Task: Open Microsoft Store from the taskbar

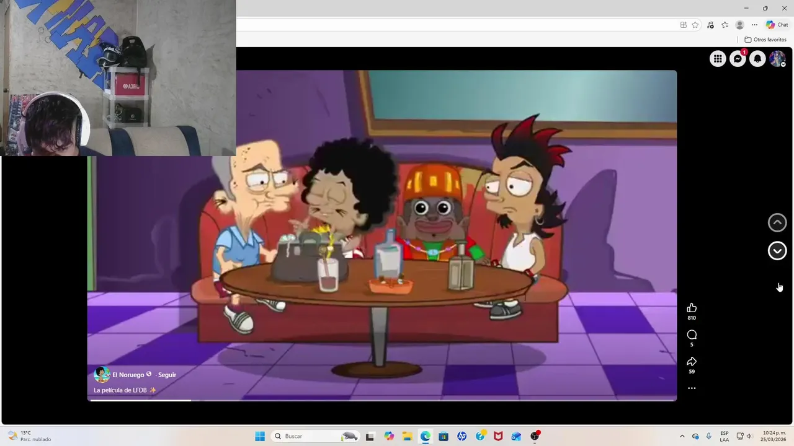Action: click(x=443, y=436)
